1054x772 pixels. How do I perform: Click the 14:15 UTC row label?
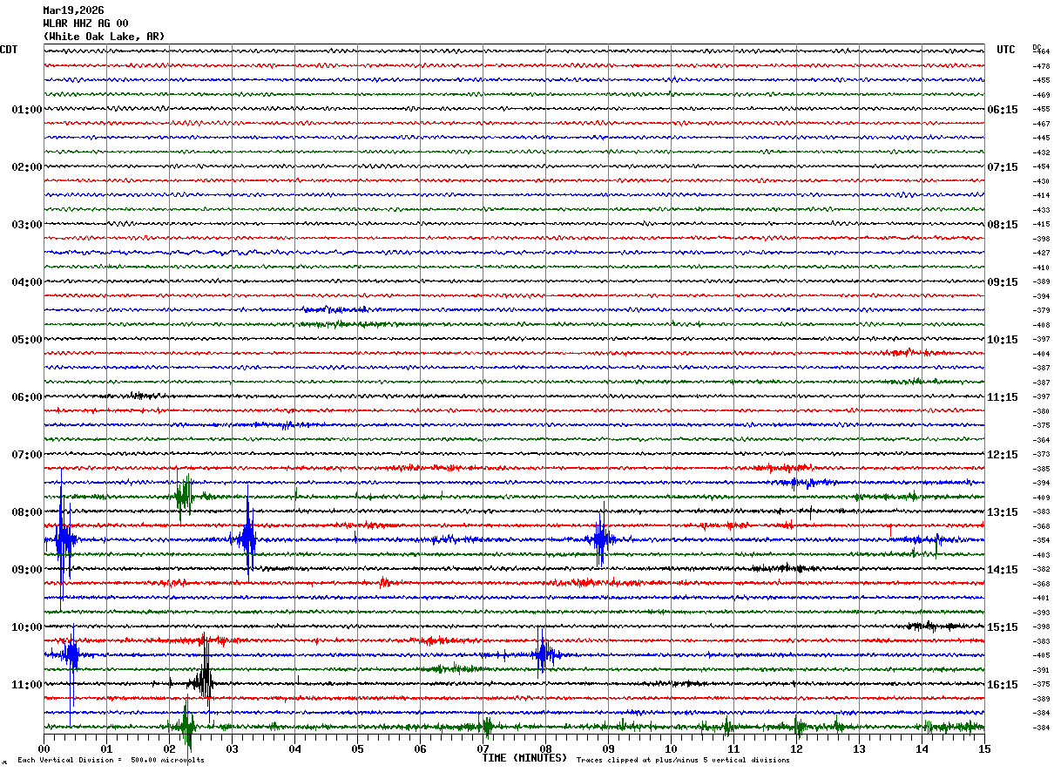pyautogui.click(x=1003, y=570)
